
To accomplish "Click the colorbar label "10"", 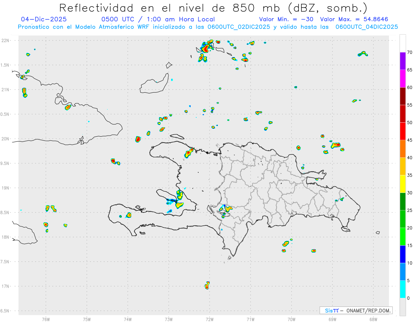I will 410,263.
